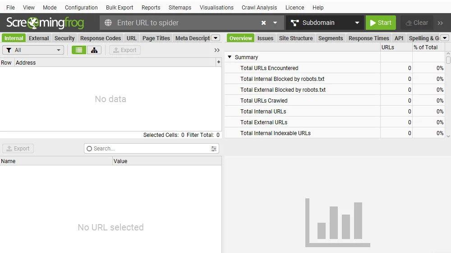Select Total Internal Blocked by robots.txt row
Viewport: 451px width, 253px height.
tap(335, 79)
